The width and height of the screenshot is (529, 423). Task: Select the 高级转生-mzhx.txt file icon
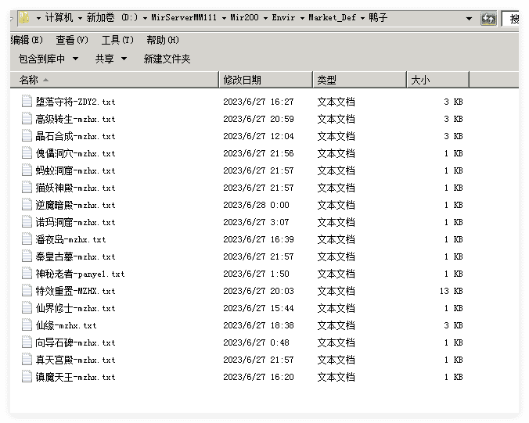click(27, 119)
